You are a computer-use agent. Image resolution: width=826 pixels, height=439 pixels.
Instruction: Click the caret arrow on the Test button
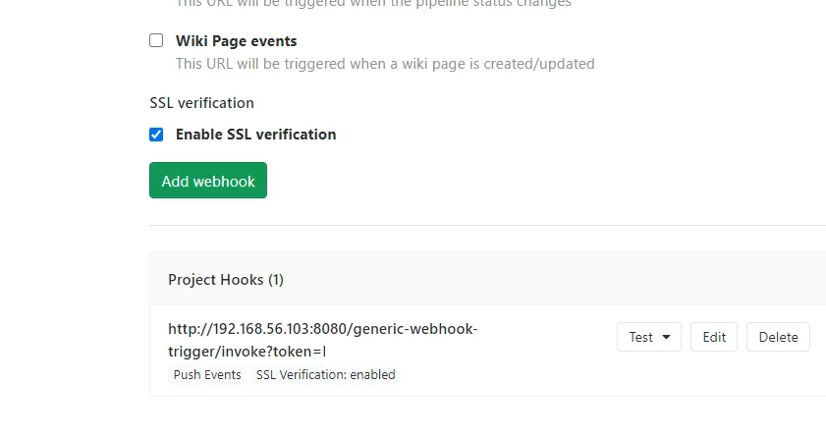tap(667, 337)
